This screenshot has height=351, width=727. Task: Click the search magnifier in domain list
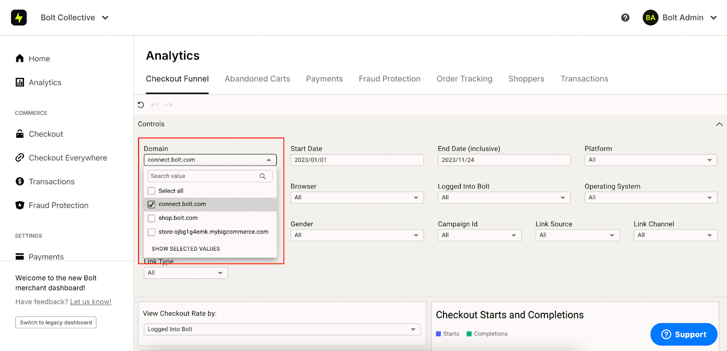coord(263,176)
